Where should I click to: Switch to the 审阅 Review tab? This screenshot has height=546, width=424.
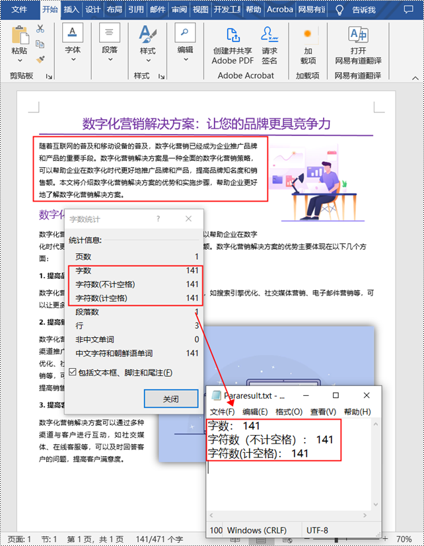click(179, 10)
